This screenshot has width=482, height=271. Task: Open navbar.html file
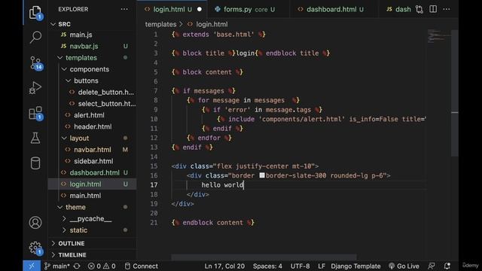[x=92, y=150]
